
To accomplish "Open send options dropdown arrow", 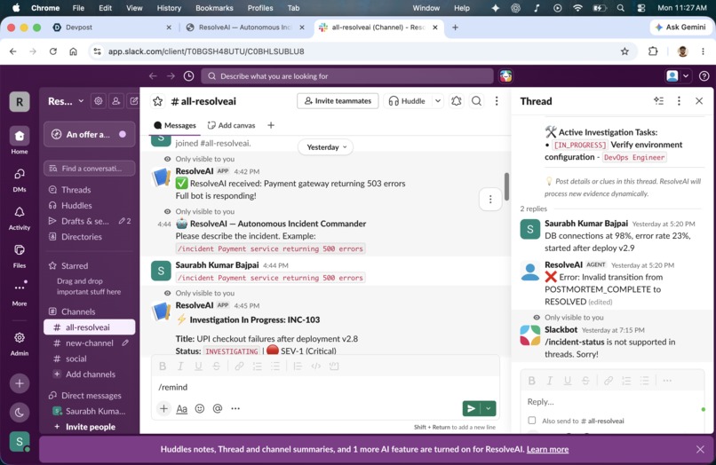I will 488,408.
